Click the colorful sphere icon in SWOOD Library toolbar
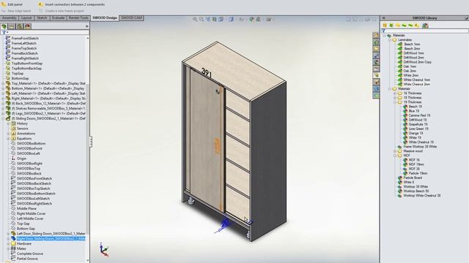This screenshot has width=469, height=263. click(x=425, y=26)
